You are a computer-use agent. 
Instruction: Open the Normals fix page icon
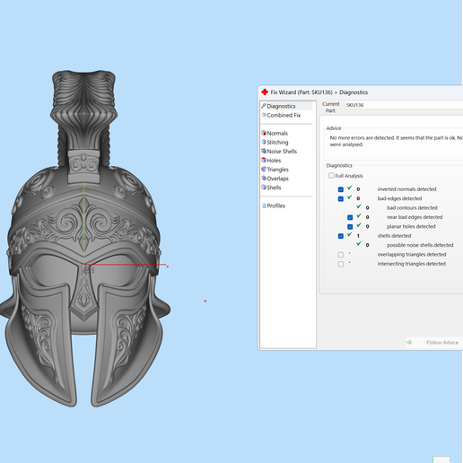[x=264, y=133]
